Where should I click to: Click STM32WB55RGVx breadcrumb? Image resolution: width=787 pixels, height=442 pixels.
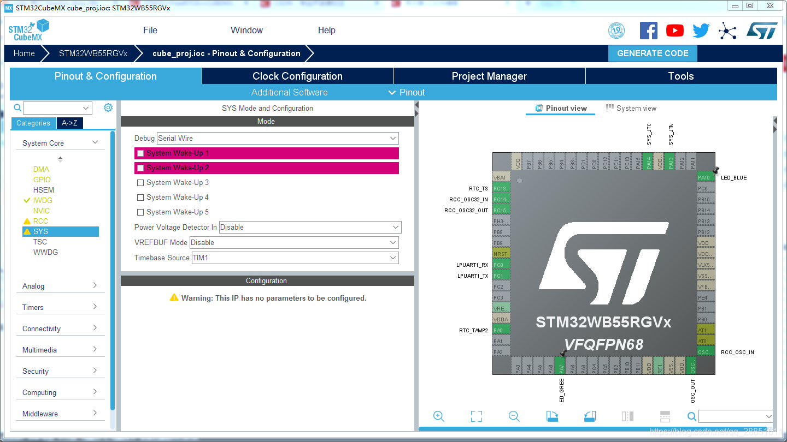point(93,53)
